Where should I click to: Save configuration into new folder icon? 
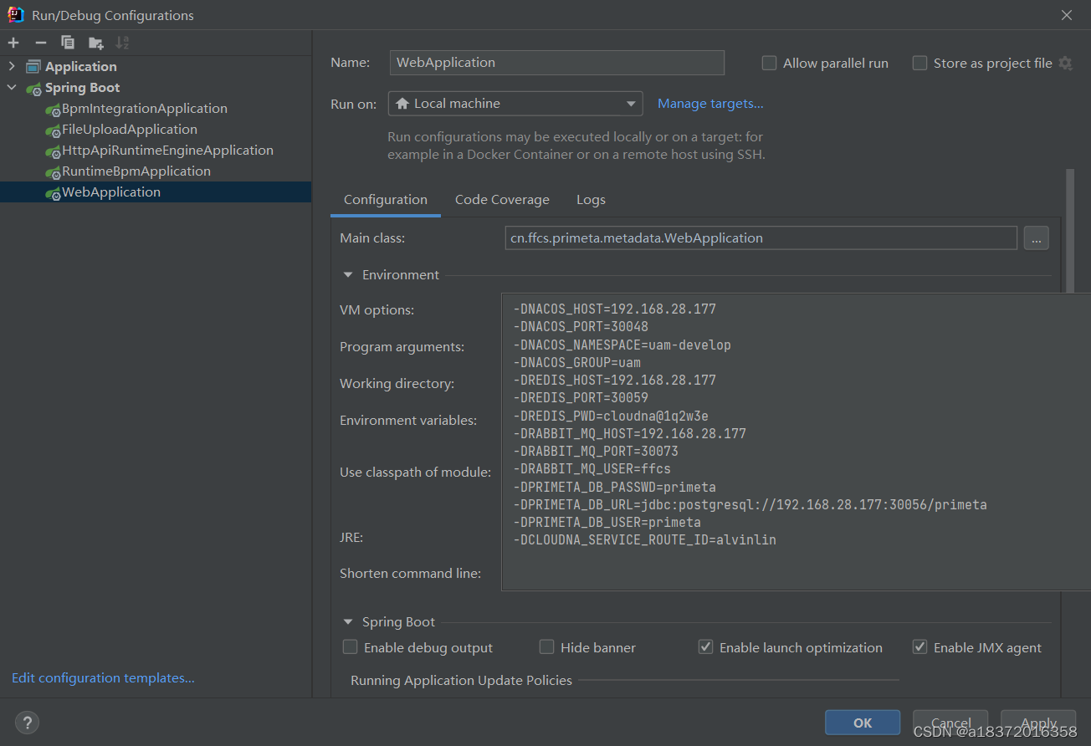coord(95,43)
